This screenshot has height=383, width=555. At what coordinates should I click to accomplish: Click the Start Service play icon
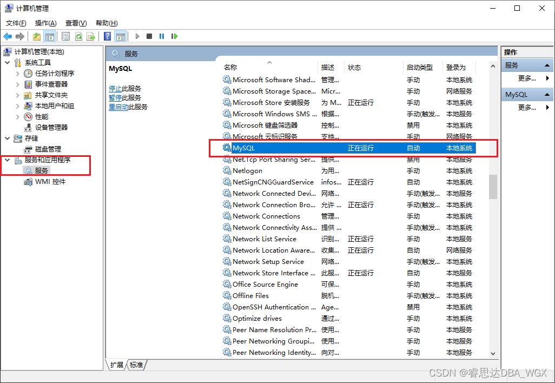pyautogui.click(x=137, y=36)
